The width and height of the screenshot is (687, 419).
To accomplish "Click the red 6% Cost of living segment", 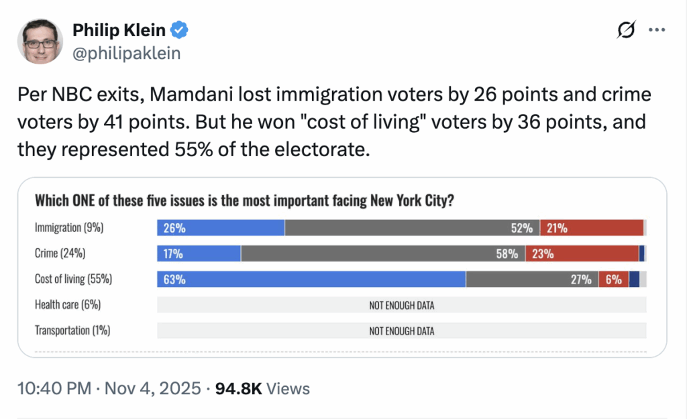I will 613,280.
